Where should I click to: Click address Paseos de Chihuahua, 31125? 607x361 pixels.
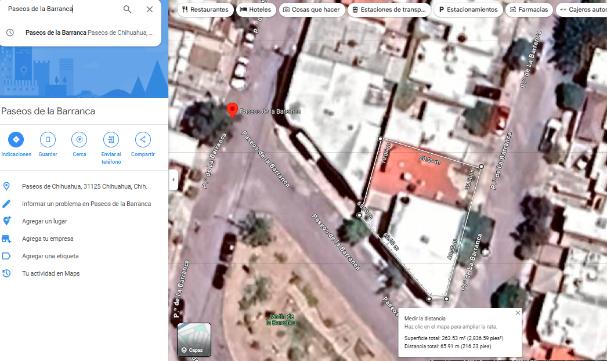click(84, 186)
